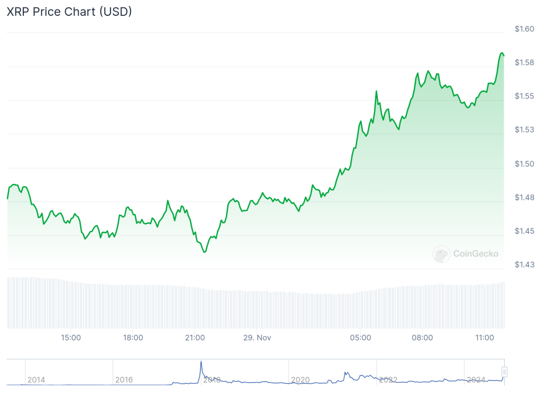This screenshot has width=541, height=395.
Task: Click the price line's highest peak
Action: coord(501,53)
